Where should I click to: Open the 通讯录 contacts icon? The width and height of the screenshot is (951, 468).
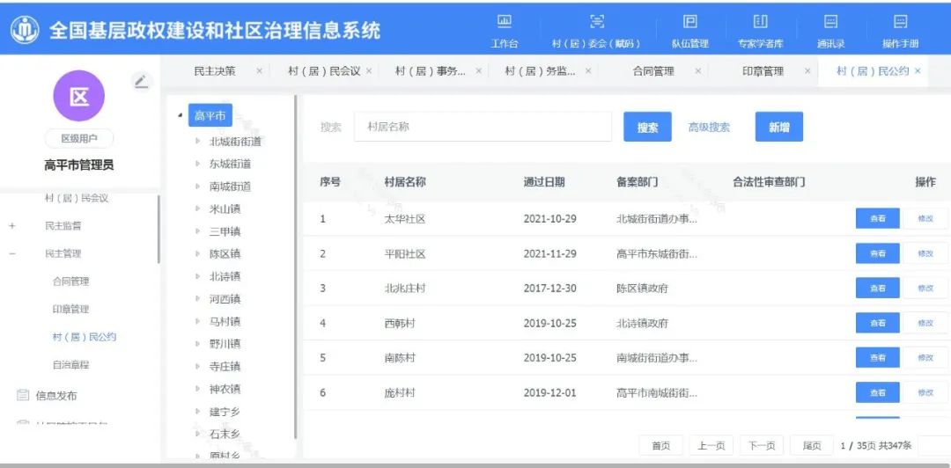pyautogui.click(x=830, y=30)
